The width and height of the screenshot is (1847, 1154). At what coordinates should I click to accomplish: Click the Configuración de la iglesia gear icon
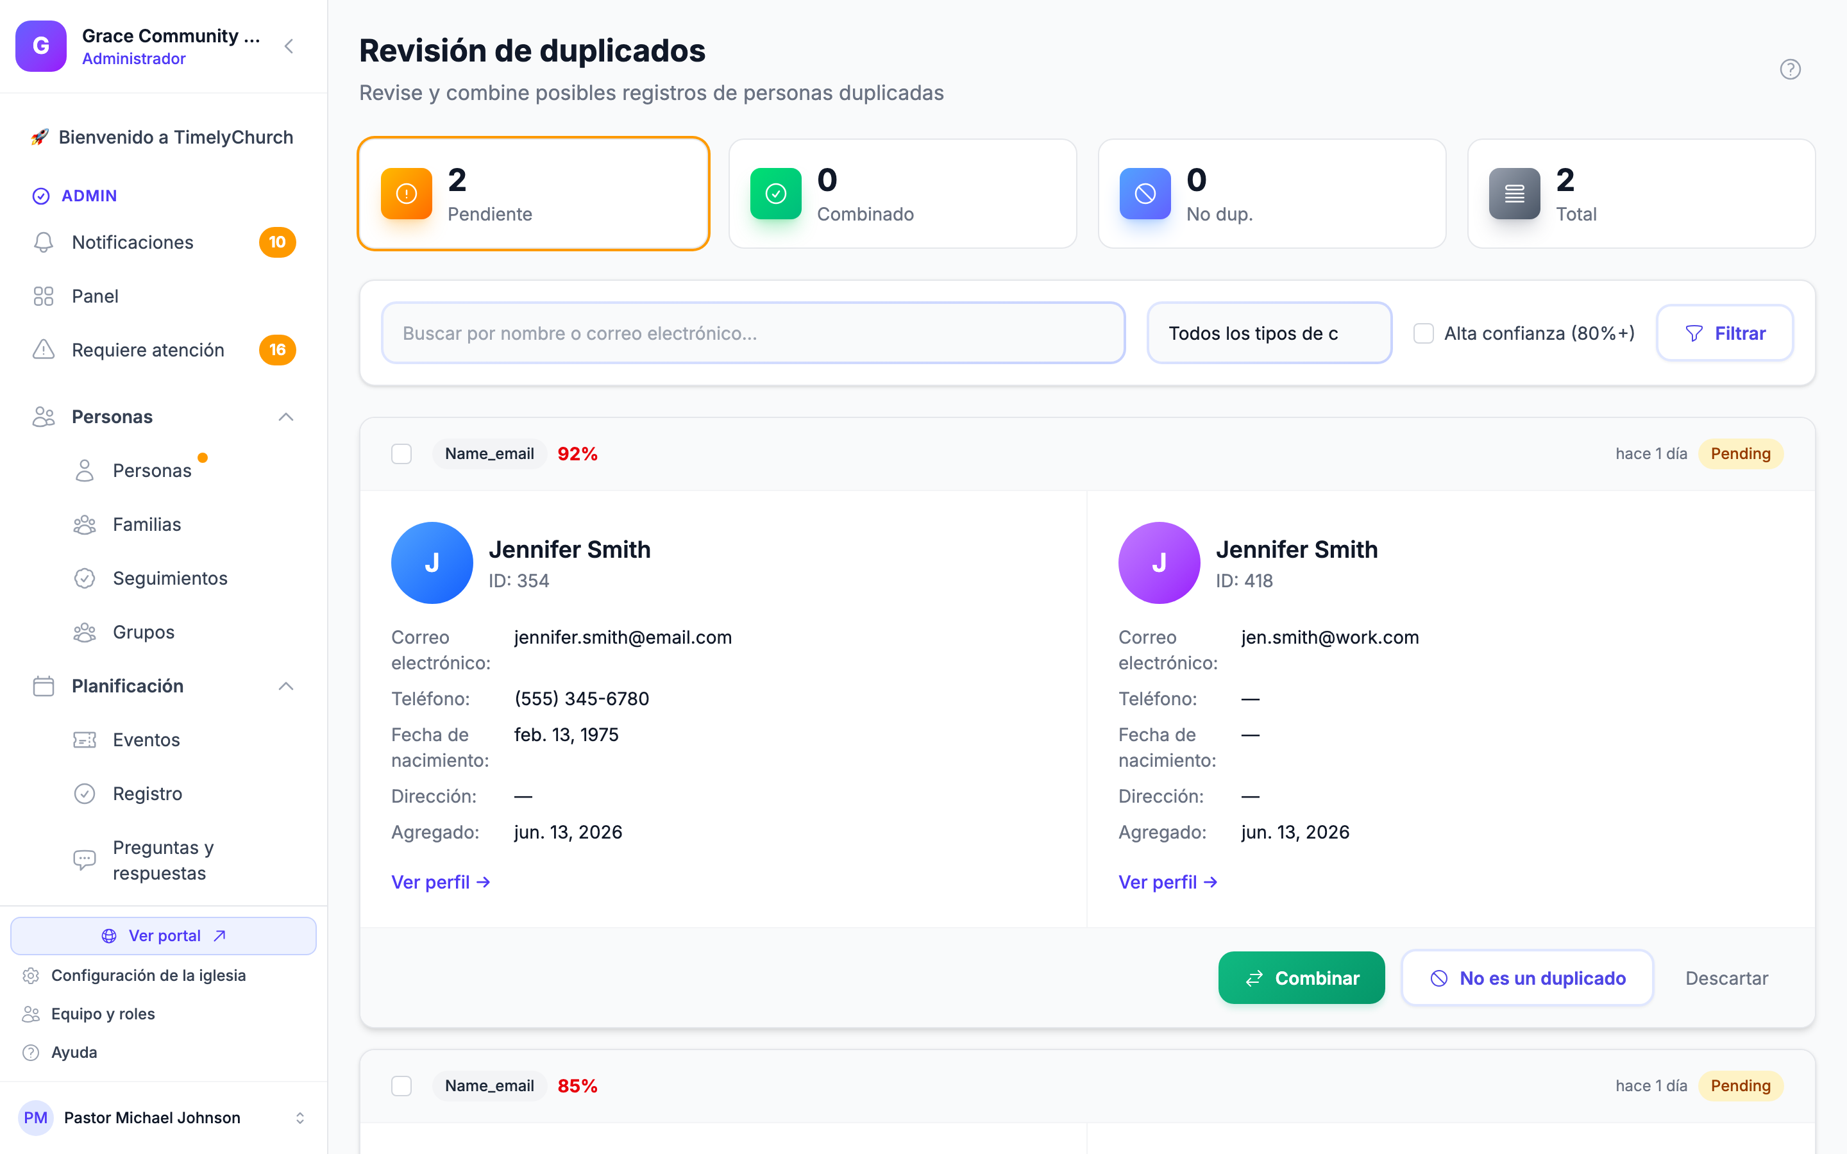[x=31, y=975]
